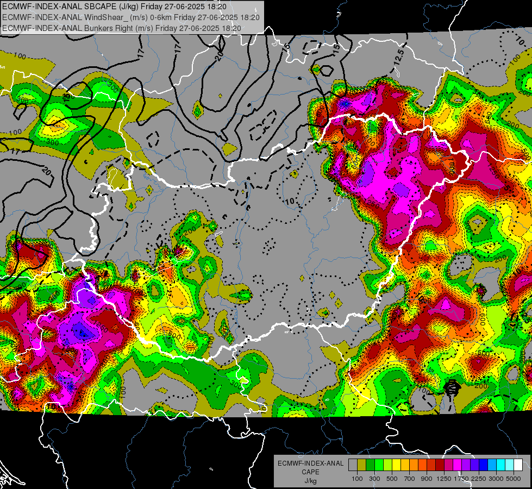
Task: Select the bright green legend swatch at 300
Action: point(379,465)
